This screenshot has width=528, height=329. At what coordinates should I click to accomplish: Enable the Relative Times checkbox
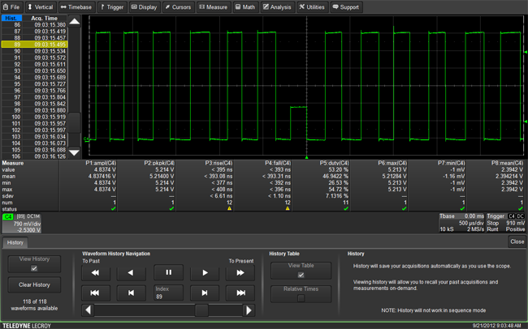[301, 297]
